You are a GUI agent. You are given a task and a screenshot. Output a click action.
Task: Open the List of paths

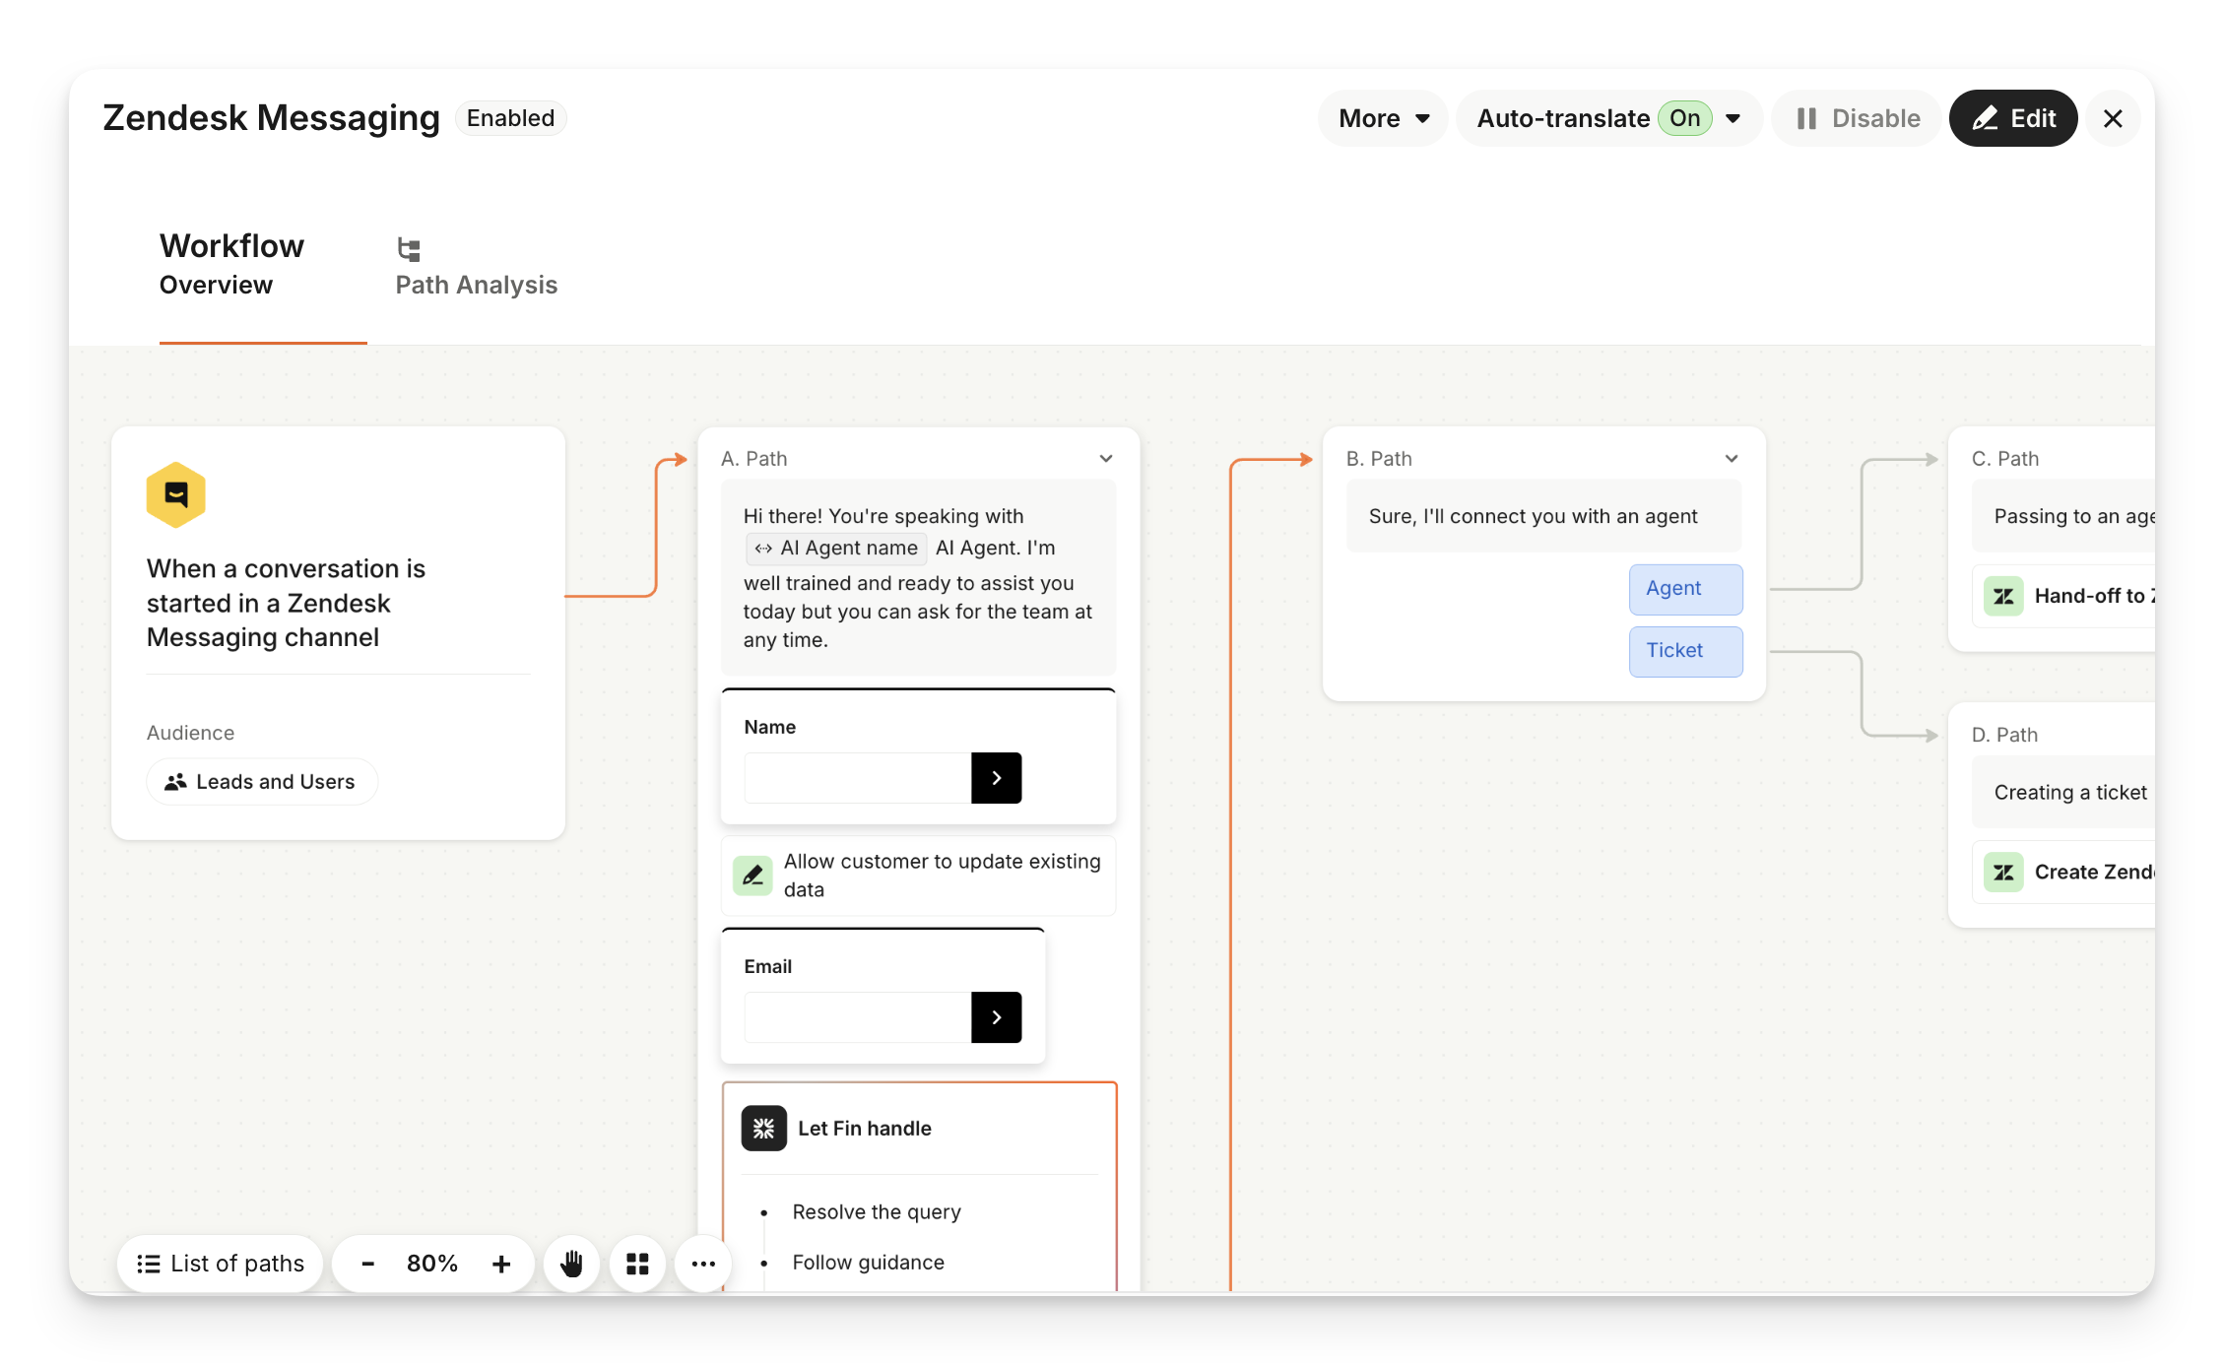(221, 1264)
